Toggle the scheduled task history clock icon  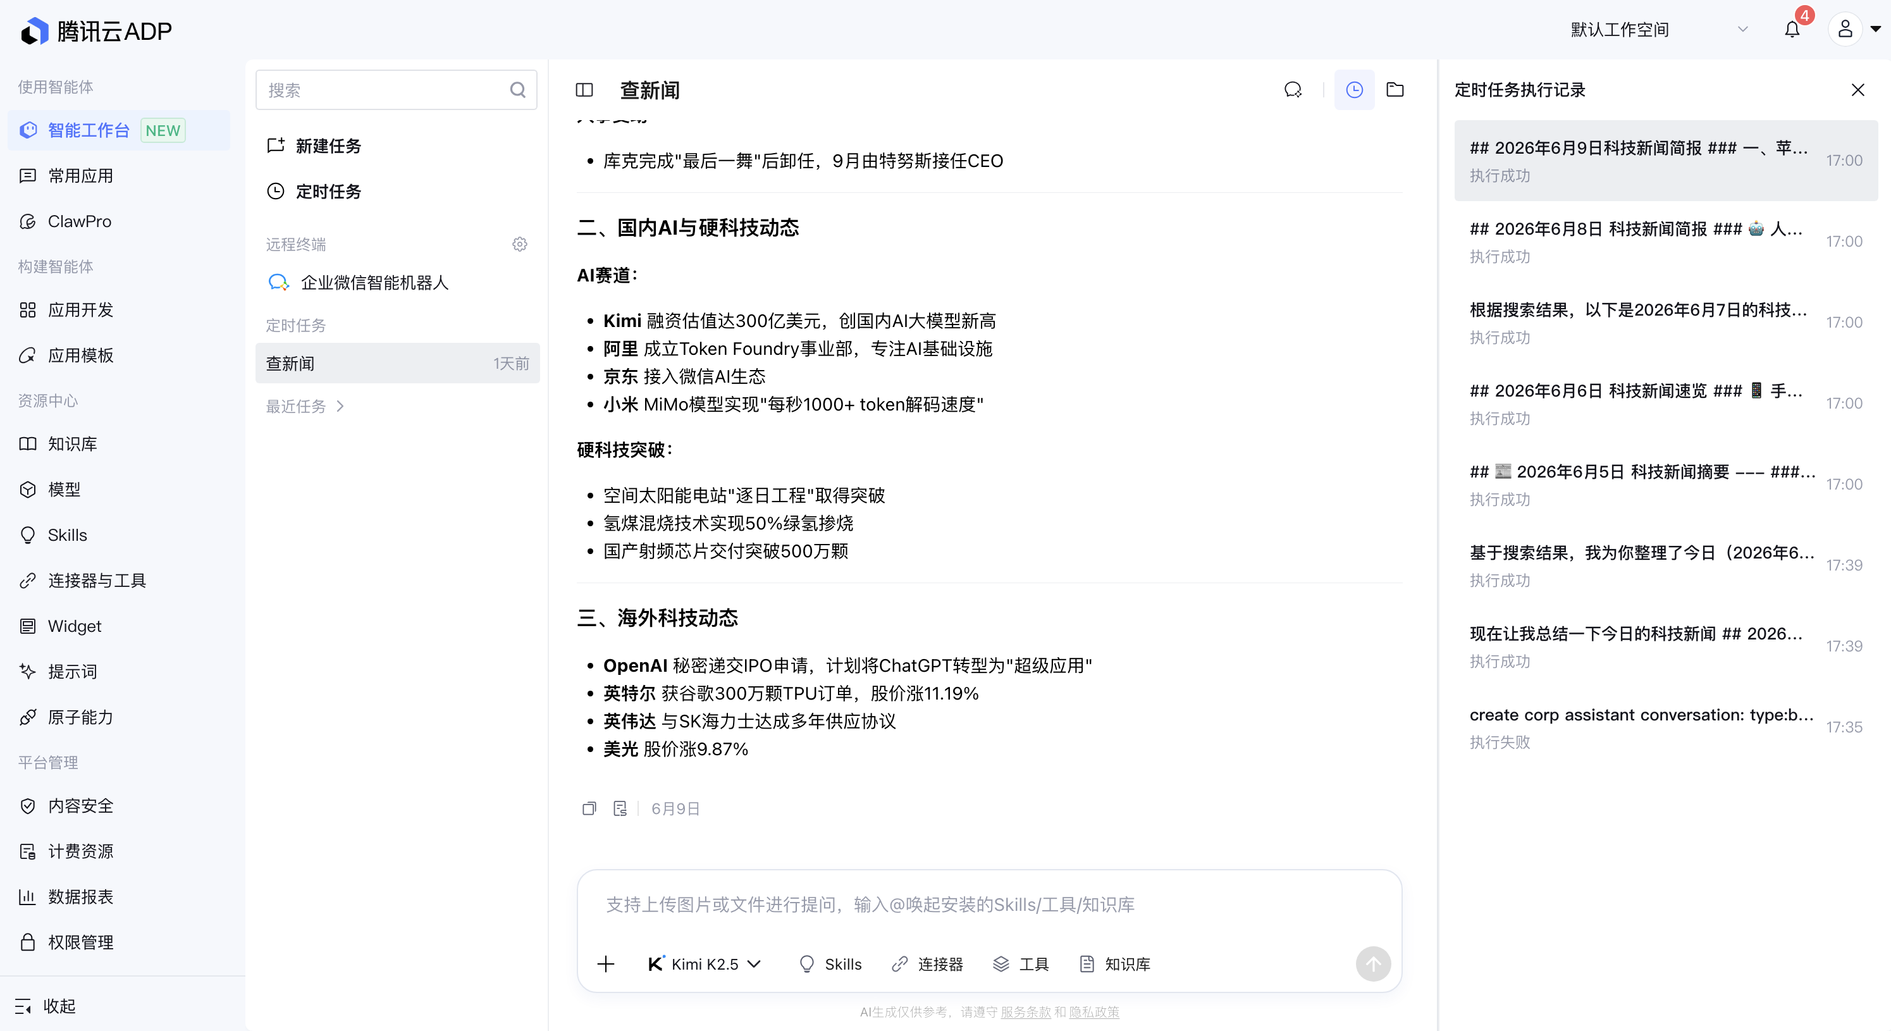[x=1355, y=90]
